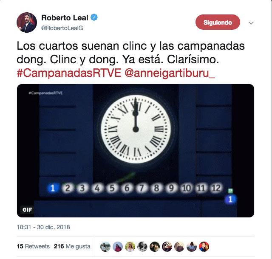Click the second liker avatar in pink
The height and width of the screenshot is (259, 272).
point(118,247)
